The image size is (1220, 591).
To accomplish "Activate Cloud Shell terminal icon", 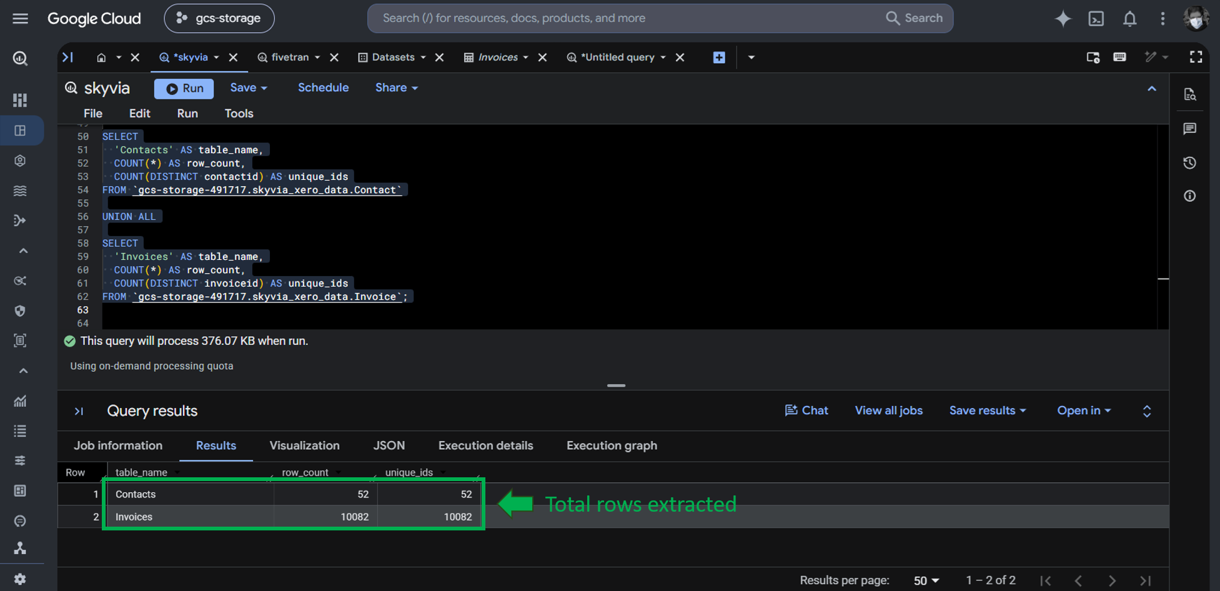I will pyautogui.click(x=1096, y=18).
